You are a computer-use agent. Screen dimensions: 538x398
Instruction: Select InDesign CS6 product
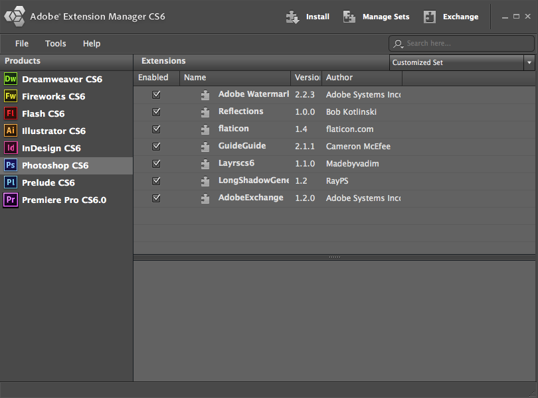coord(66,148)
